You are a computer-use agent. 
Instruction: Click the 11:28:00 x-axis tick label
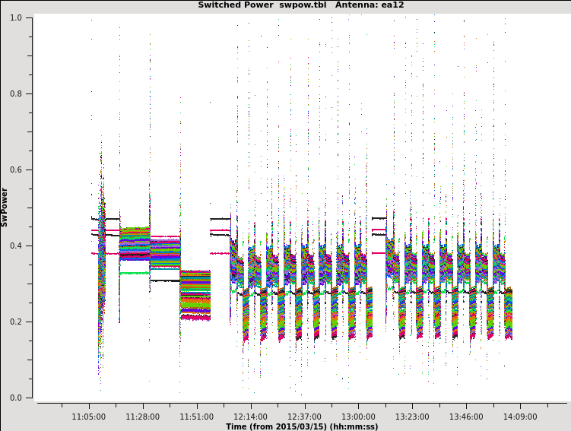(x=143, y=417)
